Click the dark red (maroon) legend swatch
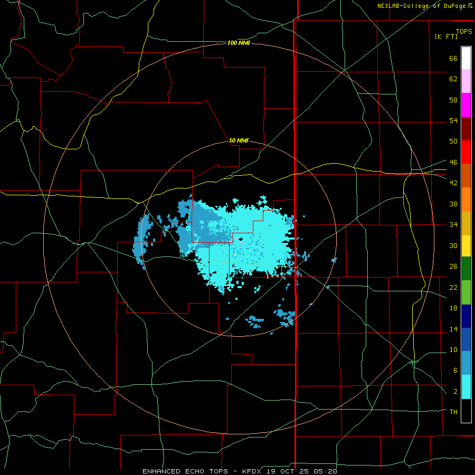This screenshot has width=475, height=475. tap(466, 128)
